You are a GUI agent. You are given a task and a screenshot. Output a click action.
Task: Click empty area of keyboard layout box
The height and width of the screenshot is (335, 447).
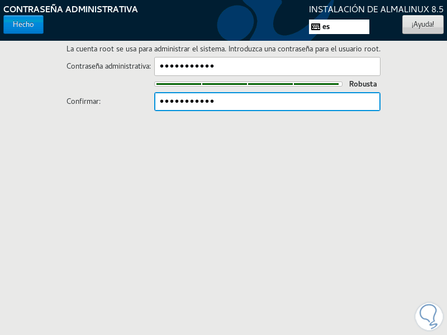pyautogui.click(x=349, y=27)
